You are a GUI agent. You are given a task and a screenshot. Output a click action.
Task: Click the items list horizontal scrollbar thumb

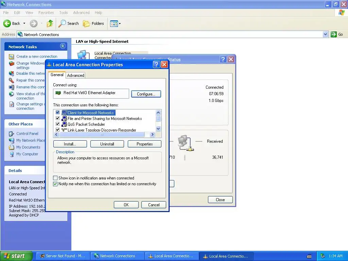tap(102, 135)
